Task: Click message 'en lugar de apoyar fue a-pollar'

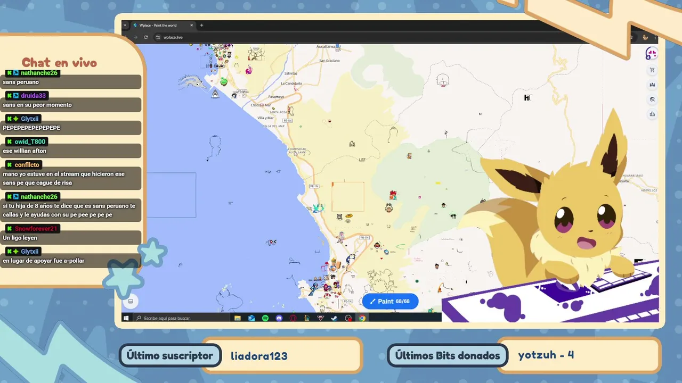Action: (44, 261)
